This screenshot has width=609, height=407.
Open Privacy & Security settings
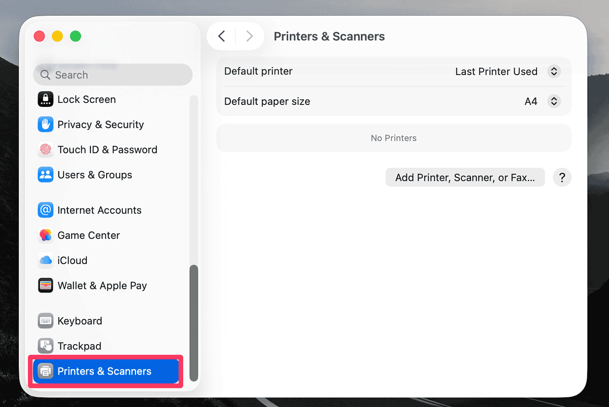[x=45, y=124]
